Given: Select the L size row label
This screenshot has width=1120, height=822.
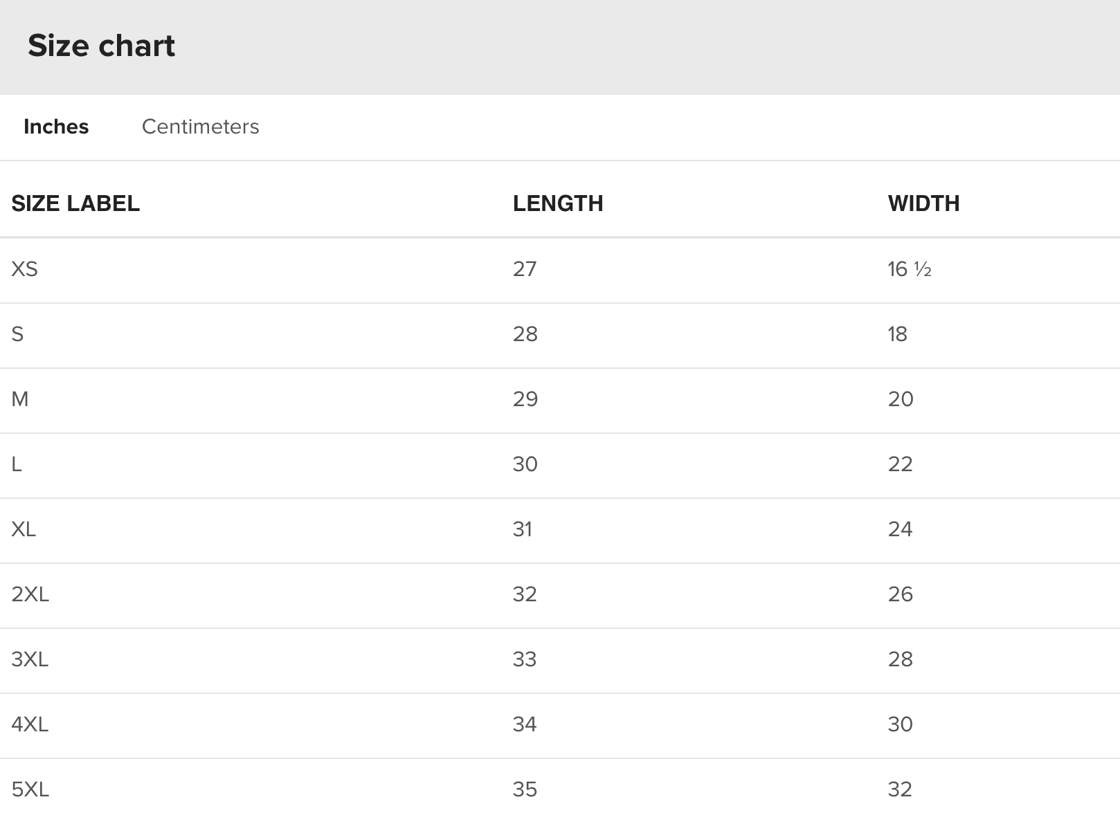Looking at the screenshot, I should (x=17, y=464).
